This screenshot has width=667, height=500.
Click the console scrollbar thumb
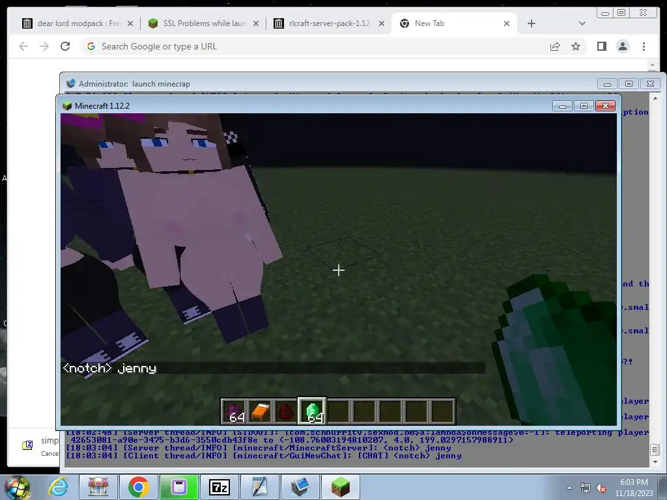pos(655,450)
